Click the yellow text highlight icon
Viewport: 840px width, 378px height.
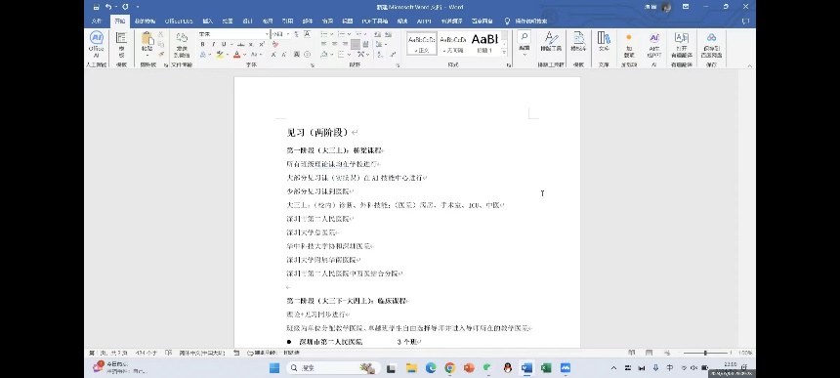(220, 55)
